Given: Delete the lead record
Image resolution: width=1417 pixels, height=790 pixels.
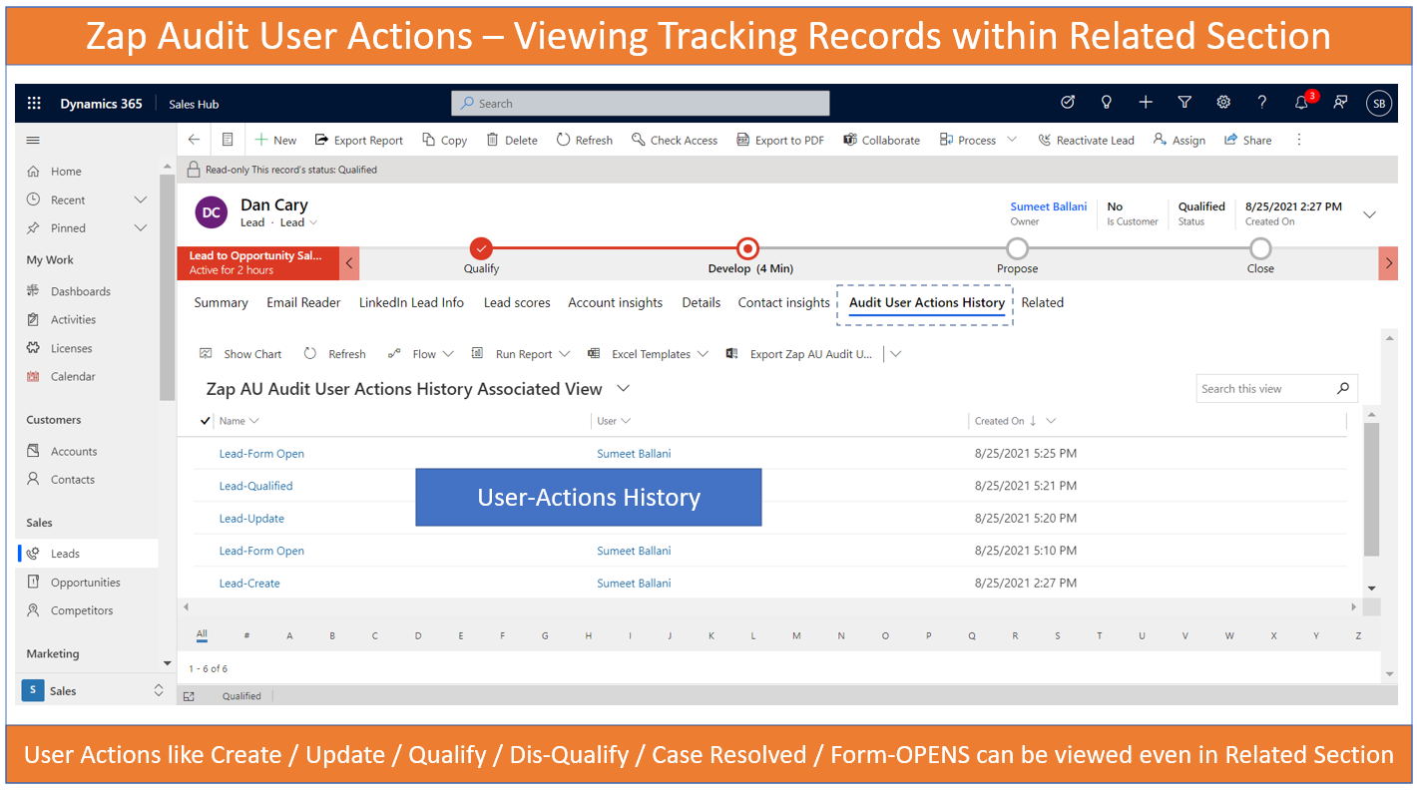Looking at the screenshot, I should click(x=512, y=140).
